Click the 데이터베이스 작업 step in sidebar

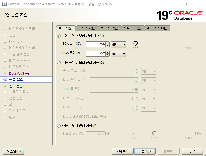point(22,29)
